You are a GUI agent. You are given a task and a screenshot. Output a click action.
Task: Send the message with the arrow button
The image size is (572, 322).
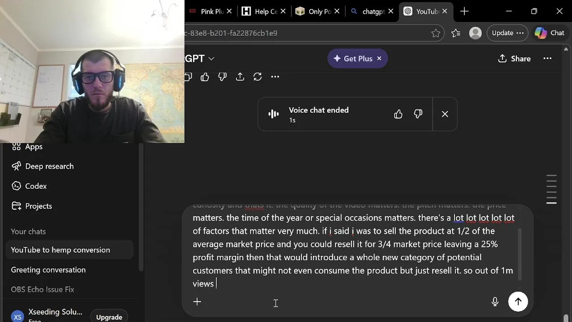(x=518, y=302)
